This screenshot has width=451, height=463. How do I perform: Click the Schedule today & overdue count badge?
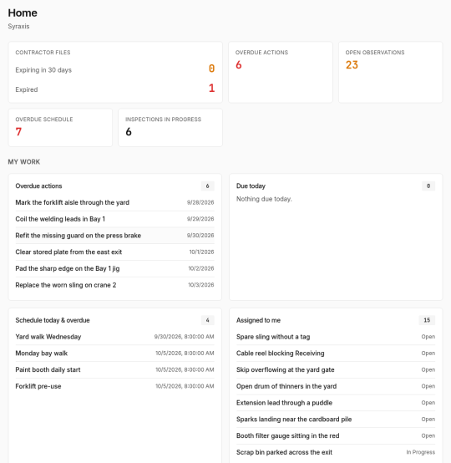pyautogui.click(x=207, y=320)
